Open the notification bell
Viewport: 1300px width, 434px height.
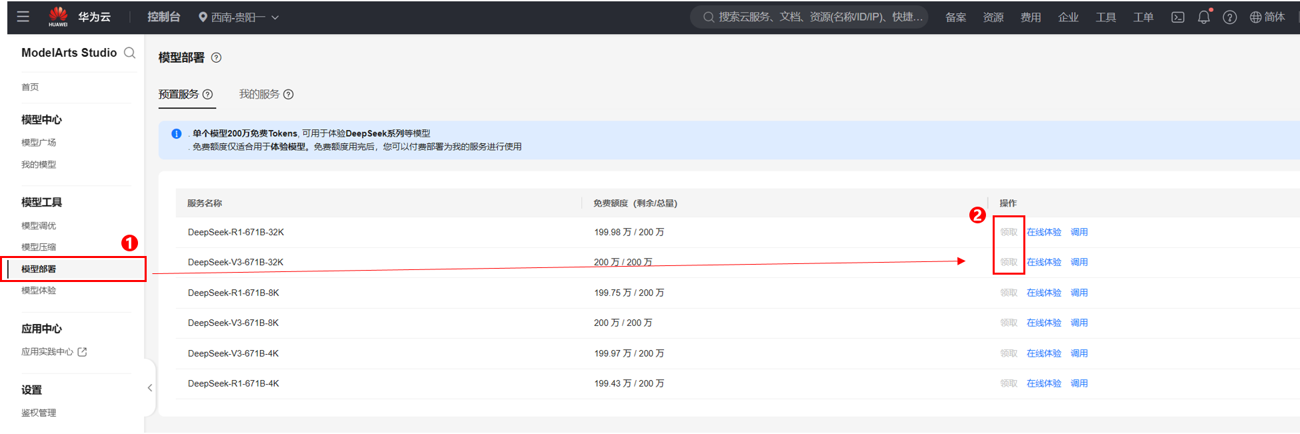(1204, 17)
